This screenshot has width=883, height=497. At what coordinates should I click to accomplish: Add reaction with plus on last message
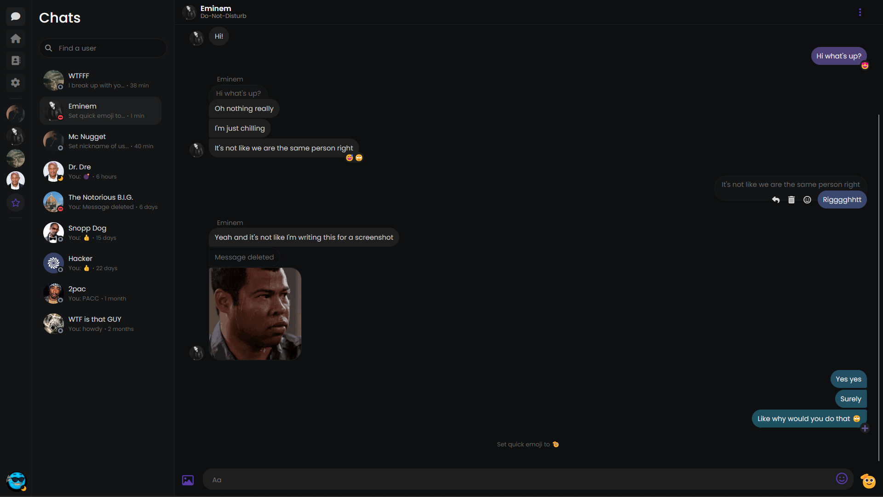[x=865, y=428]
